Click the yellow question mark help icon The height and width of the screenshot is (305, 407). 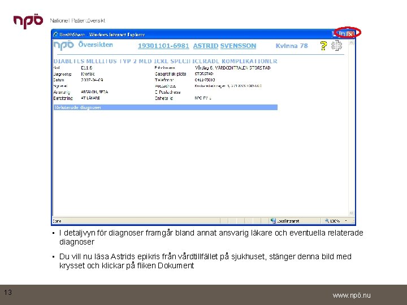click(323, 46)
